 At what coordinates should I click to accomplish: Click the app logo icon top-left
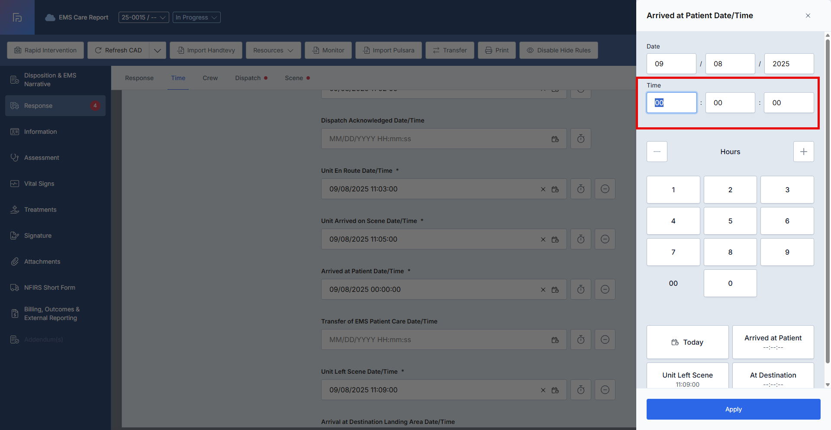tap(17, 17)
